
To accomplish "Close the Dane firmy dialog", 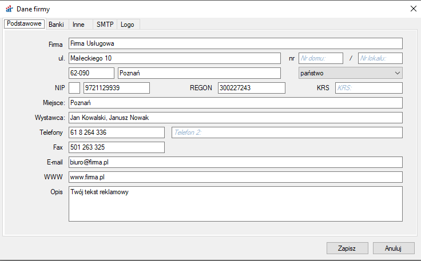I will coord(413,8).
